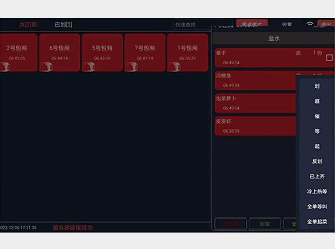Click the red 退出 button
Screen dimensions: 335x249
click(326, 23)
